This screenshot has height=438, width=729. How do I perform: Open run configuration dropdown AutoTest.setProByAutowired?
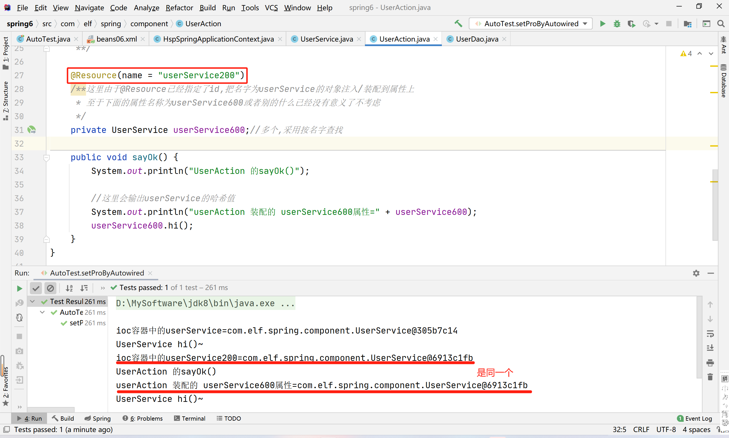click(x=531, y=24)
